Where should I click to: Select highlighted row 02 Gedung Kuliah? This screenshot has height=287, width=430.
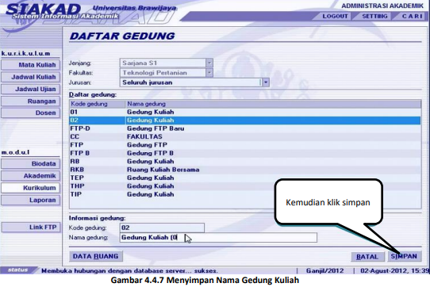(x=245, y=120)
